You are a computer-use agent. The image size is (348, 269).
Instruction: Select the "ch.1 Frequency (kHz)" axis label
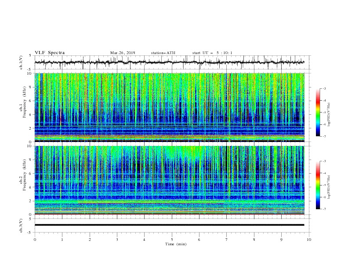pos(22,107)
